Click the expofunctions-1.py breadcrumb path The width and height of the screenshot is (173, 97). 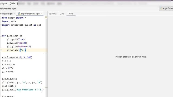tap(8, 9)
